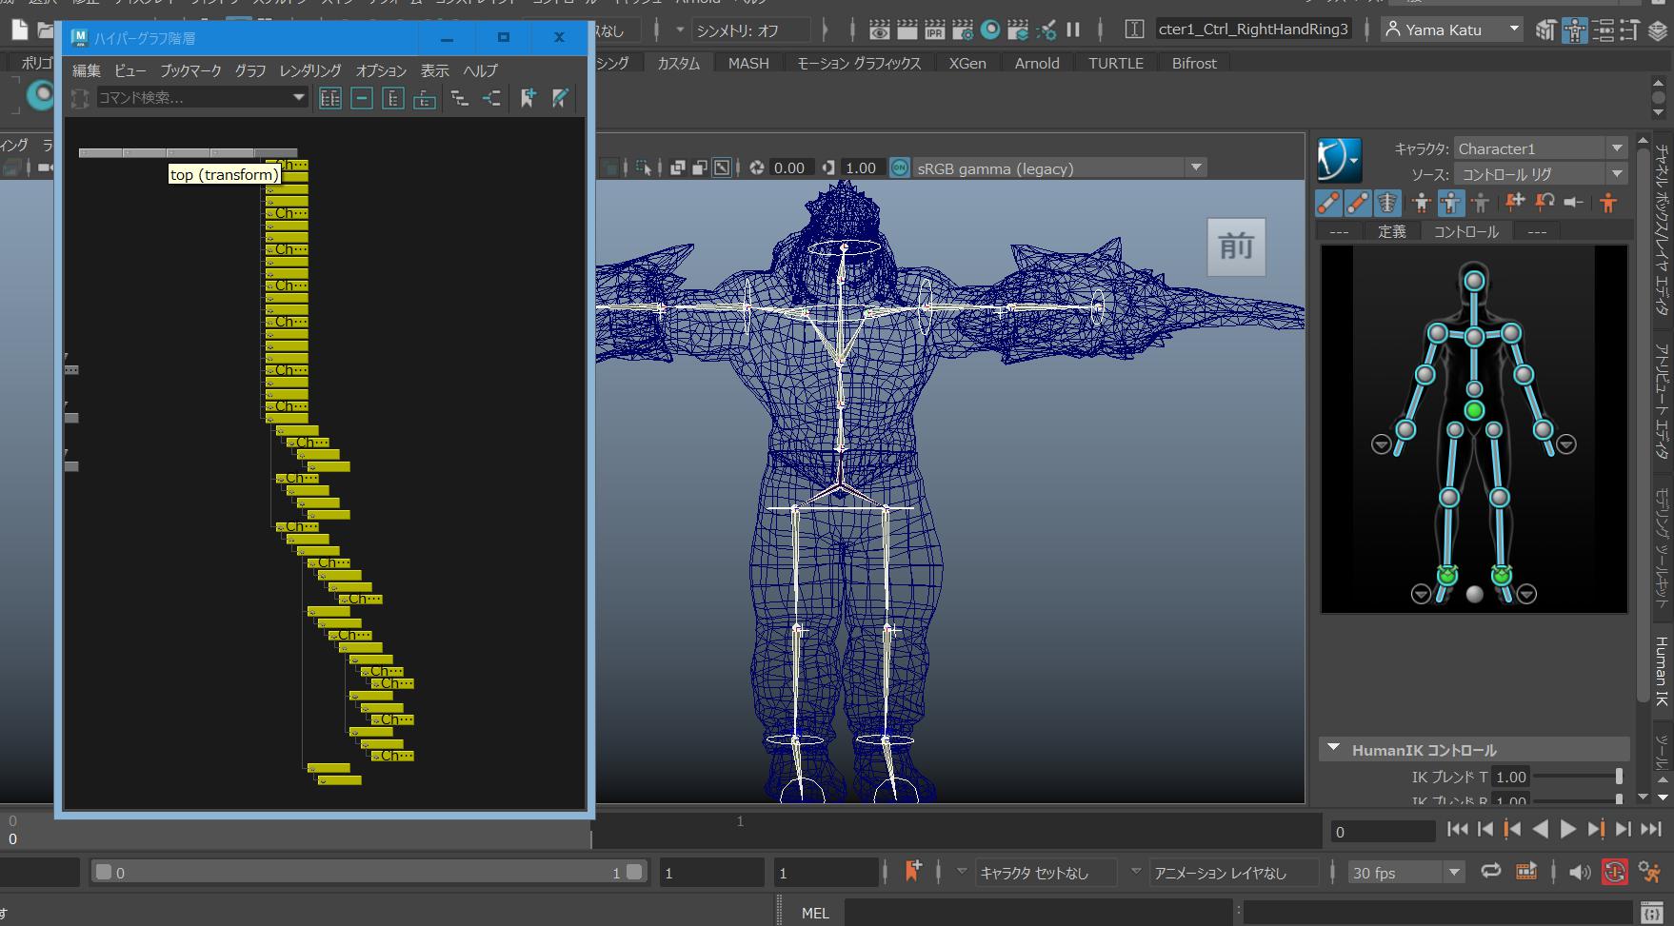Viewport: 1674px width, 926px height.
Task: Open Render View clapperboard-with-eye icon
Action: coord(879,30)
